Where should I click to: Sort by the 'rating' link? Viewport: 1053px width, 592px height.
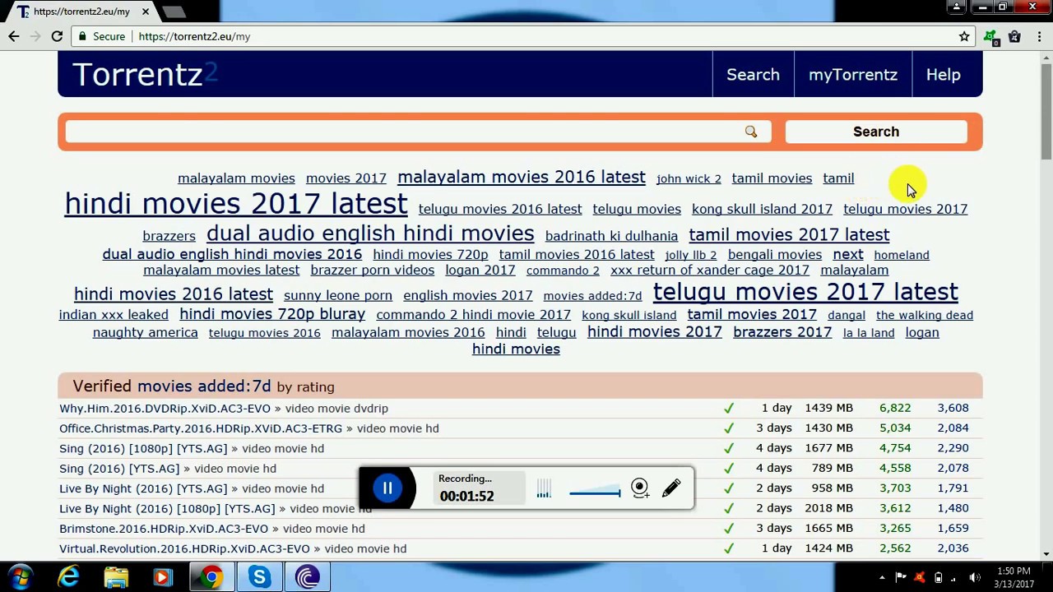(x=315, y=386)
